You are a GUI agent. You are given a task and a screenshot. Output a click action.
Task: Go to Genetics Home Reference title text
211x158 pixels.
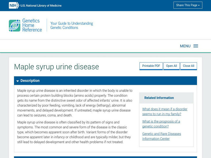[x=32, y=25]
